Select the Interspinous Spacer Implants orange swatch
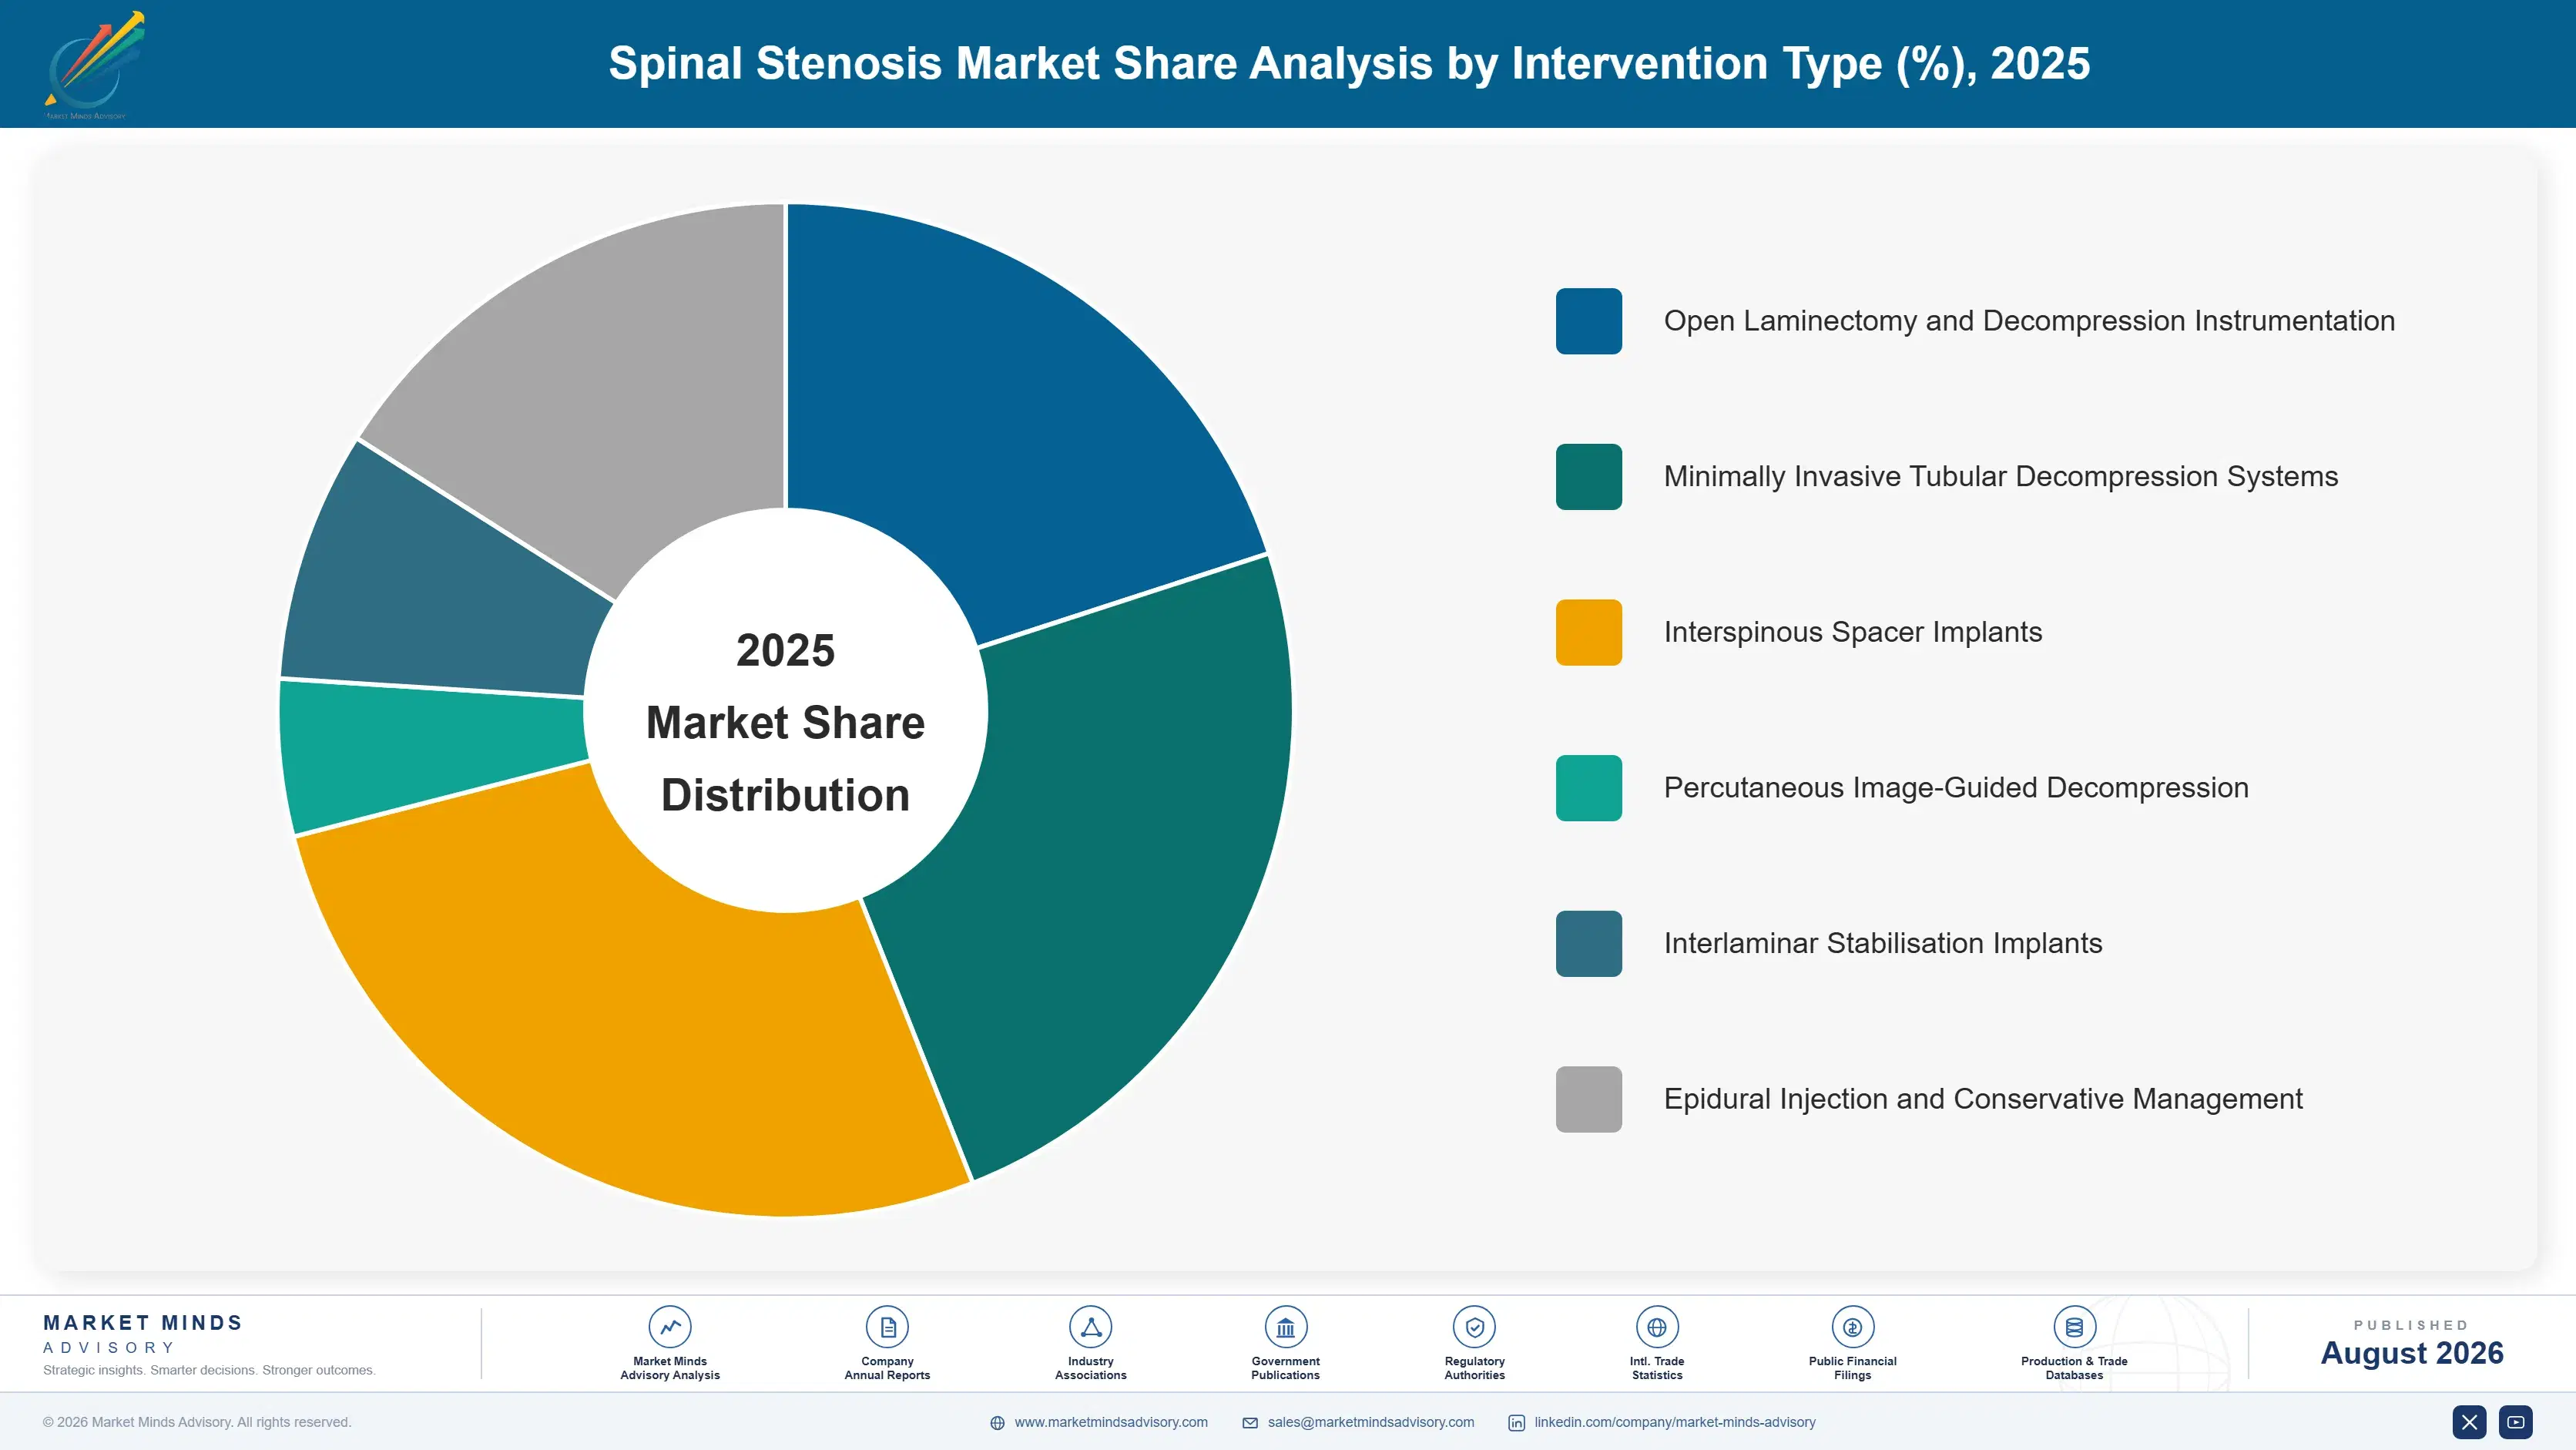The height and width of the screenshot is (1450, 2576). pyautogui.click(x=1588, y=632)
